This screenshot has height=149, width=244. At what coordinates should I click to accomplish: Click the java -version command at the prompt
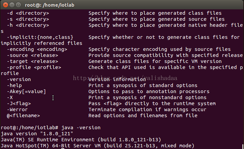[81, 128]
